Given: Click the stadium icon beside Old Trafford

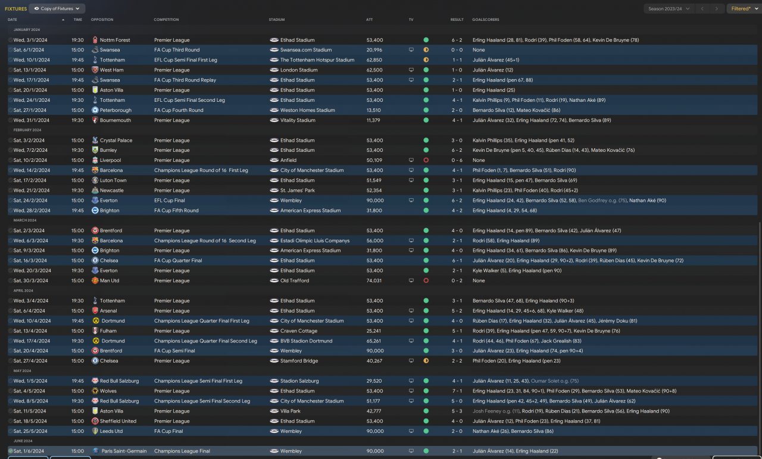Looking at the screenshot, I should (274, 280).
